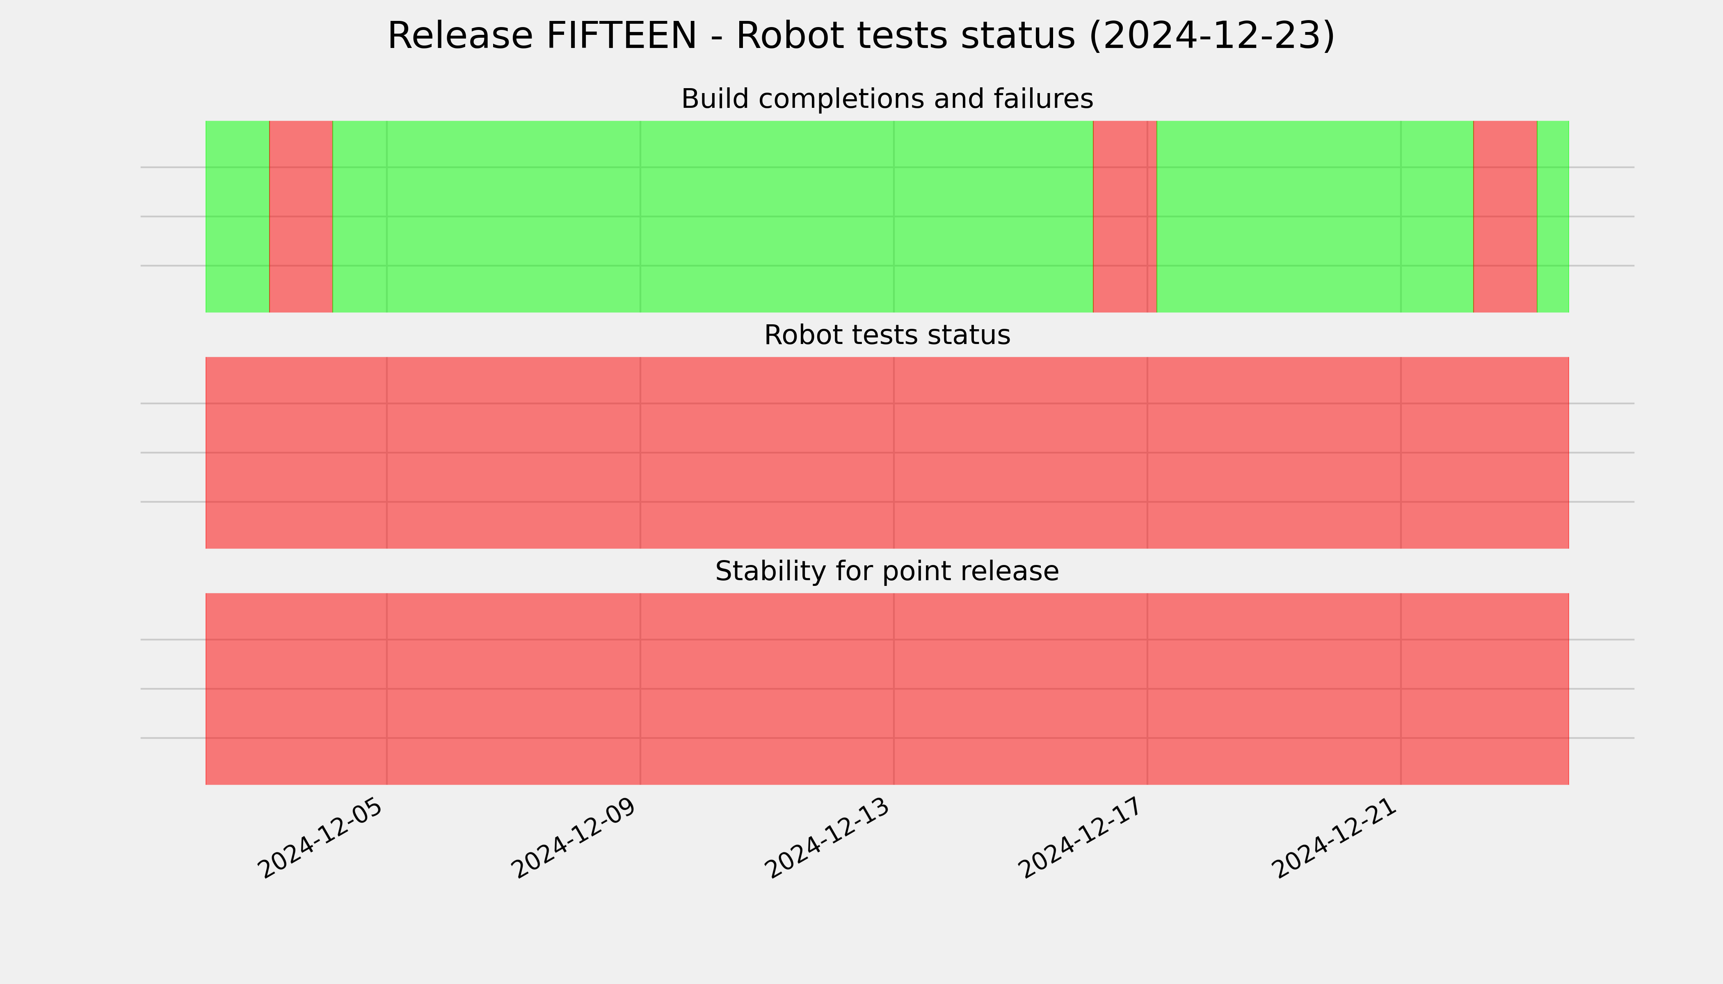Click the 2024-12-21 gridline in Stability panel
The image size is (1723, 984).
(1401, 689)
